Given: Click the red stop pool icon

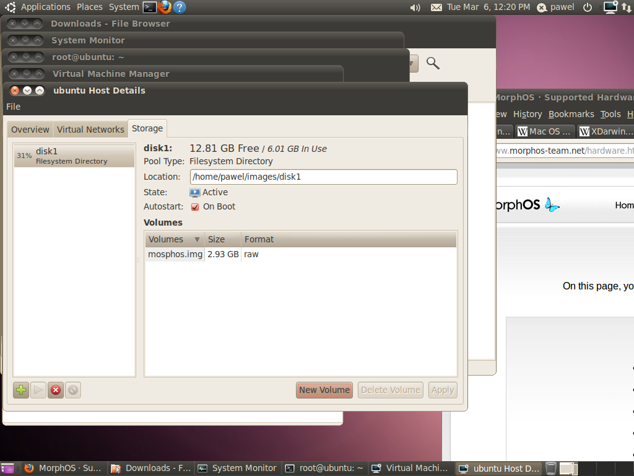Looking at the screenshot, I should [x=56, y=390].
